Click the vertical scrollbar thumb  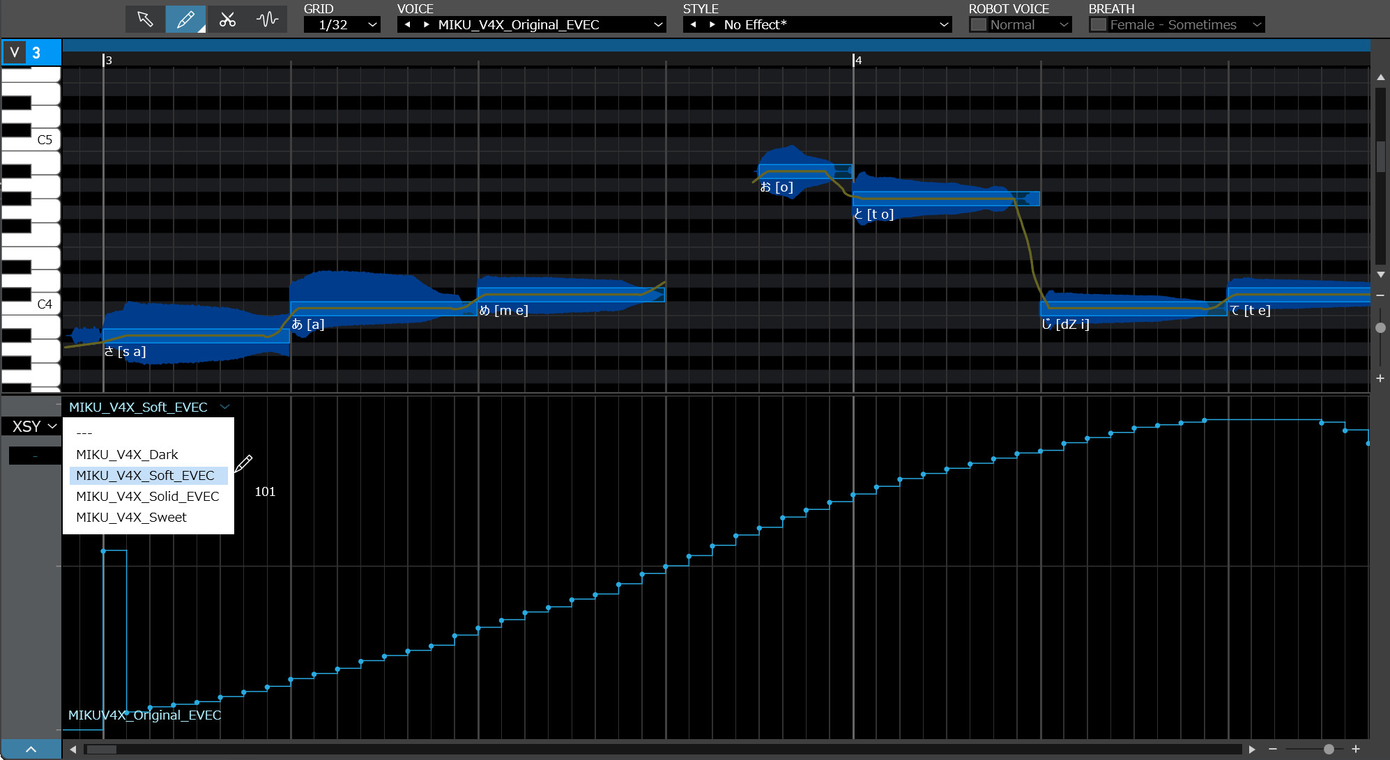tap(1380, 157)
